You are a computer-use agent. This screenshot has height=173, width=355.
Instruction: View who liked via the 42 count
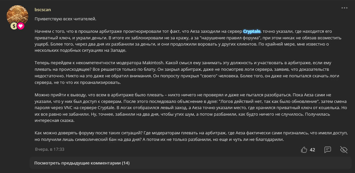(312, 150)
